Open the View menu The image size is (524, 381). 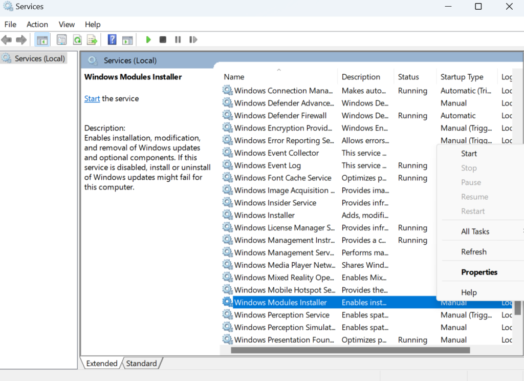tap(67, 24)
